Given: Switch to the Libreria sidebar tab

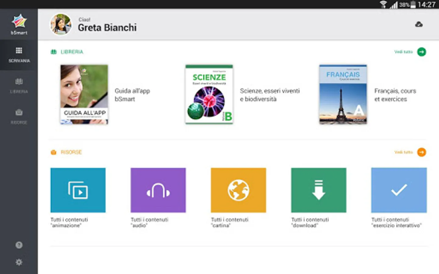Looking at the screenshot, I should 19,86.
